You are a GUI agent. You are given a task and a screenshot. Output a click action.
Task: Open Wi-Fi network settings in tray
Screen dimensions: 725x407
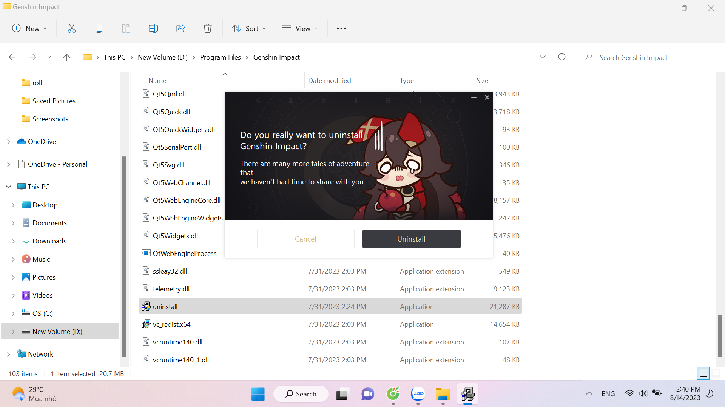(x=629, y=394)
